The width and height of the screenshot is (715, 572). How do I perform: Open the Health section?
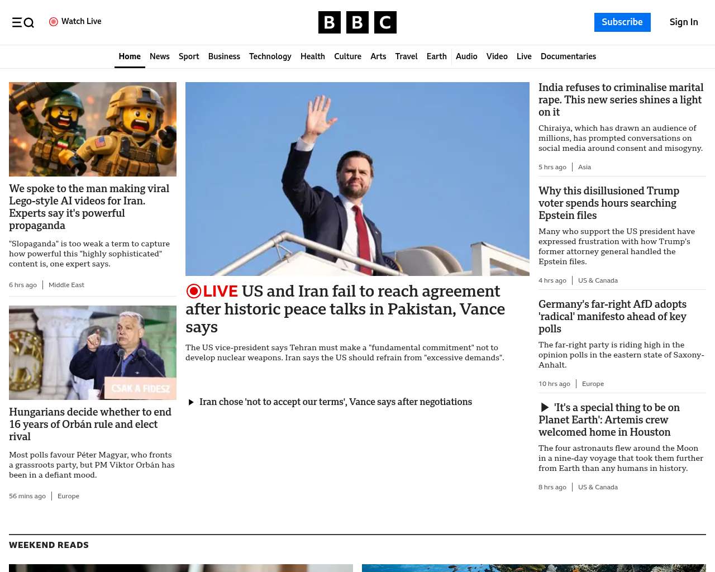(x=313, y=56)
